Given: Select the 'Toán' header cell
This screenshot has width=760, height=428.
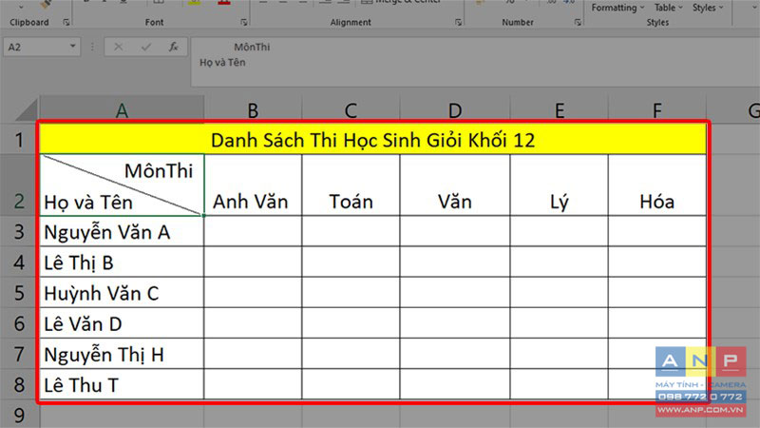Looking at the screenshot, I should (351, 185).
